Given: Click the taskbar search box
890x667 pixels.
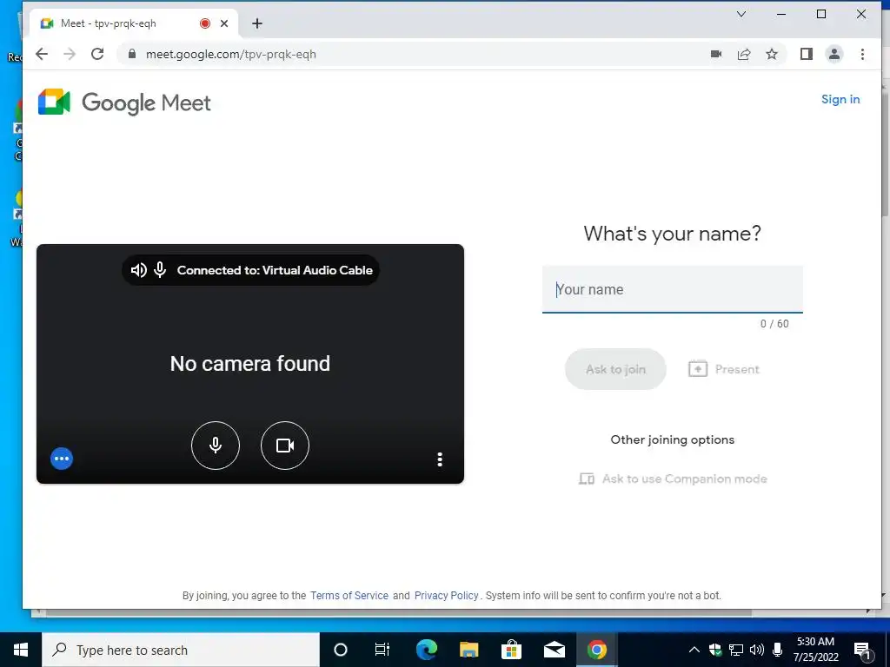Looking at the screenshot, I should tap(181, 650).
